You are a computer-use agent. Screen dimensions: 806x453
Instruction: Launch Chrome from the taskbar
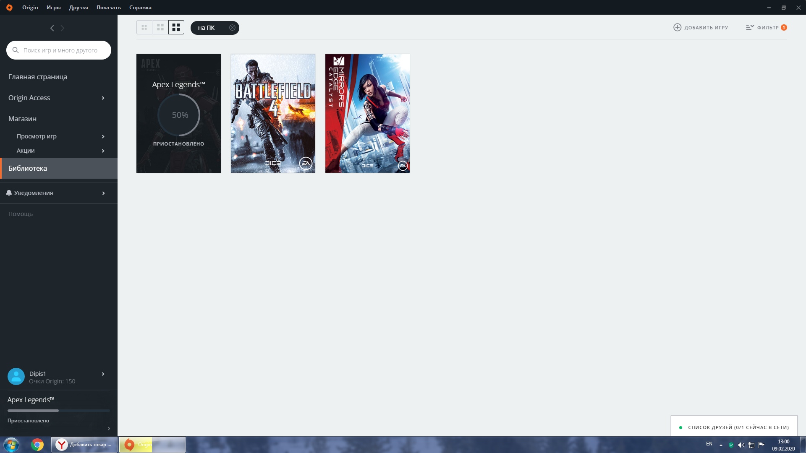tap(37, 445)
